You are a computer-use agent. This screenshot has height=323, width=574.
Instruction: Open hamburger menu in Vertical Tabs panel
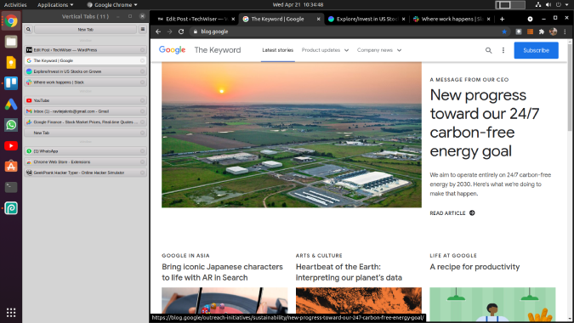tap(142, 29)
